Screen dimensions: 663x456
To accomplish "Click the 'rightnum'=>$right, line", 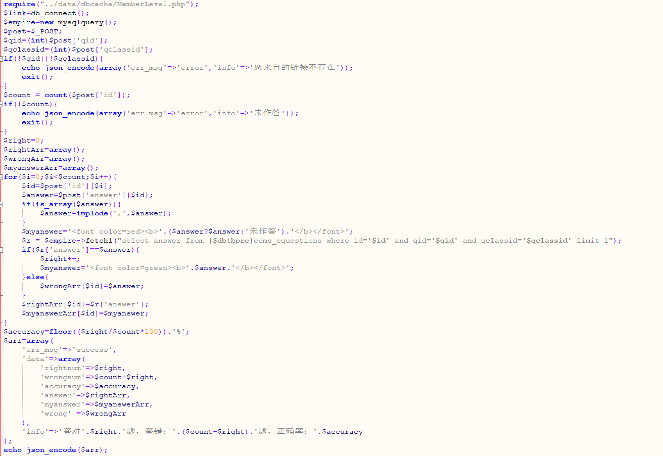I will (x=83, y=368).
